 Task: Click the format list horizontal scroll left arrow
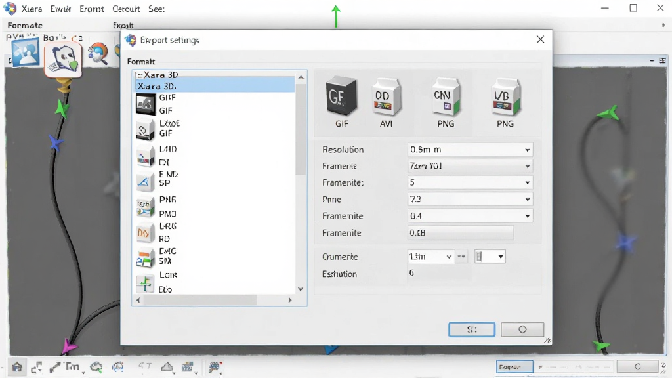(138, 300)
